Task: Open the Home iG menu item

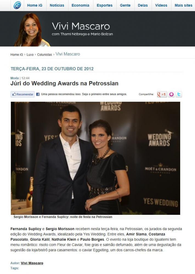Action: pyautogui.click(x=35, y=5)
